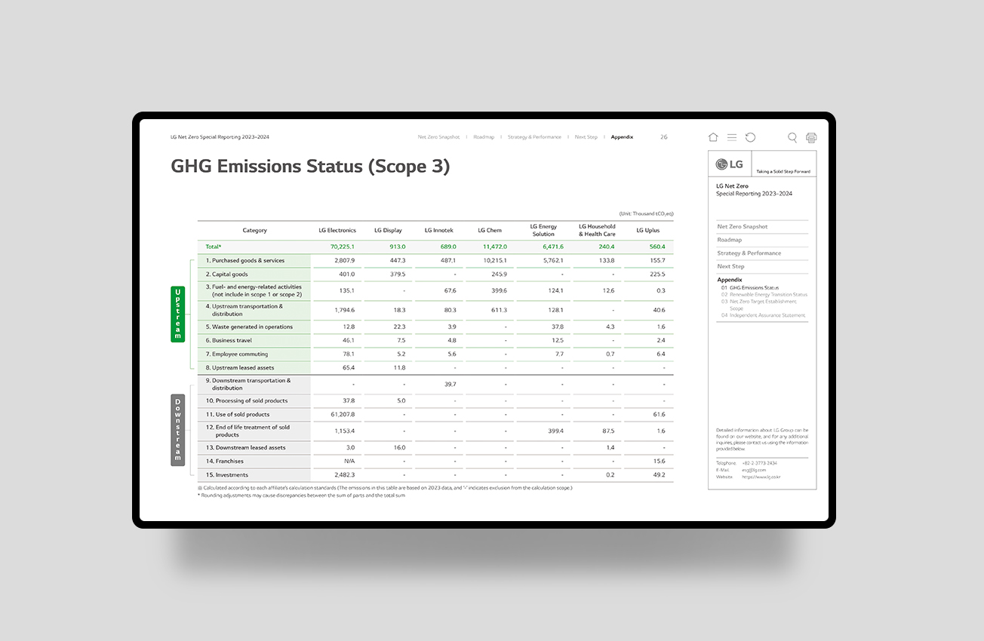This screenshot has height=641, width=984.
Task: Click the gray Downstream vertical label
Action: point(178,430)
